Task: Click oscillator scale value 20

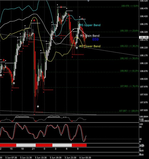Action: pyautogui.click(x=141, y=139)
